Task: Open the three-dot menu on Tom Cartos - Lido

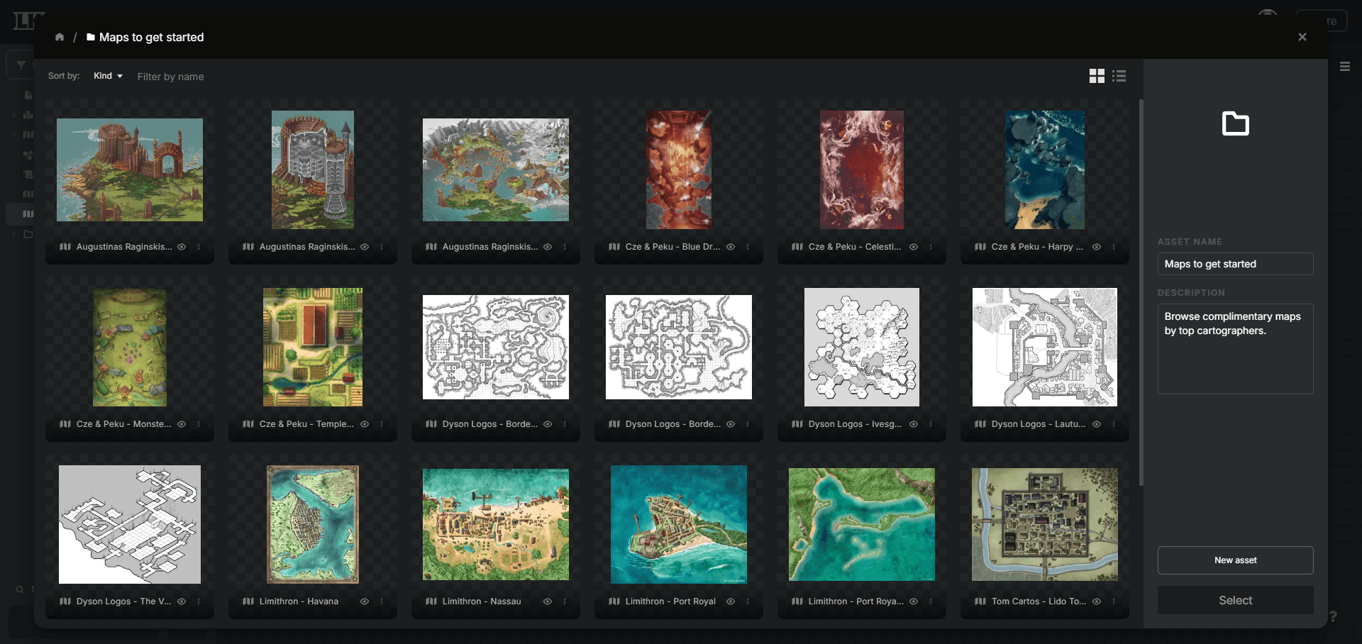Action: tap(1114, 601)
